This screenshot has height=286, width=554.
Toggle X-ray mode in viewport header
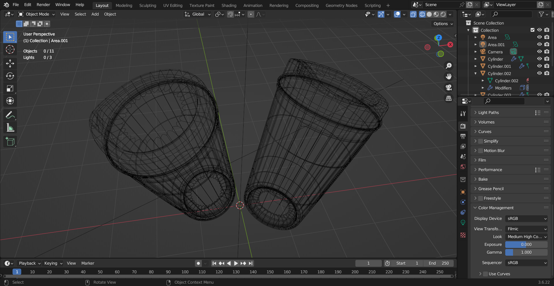pos(413,14)
